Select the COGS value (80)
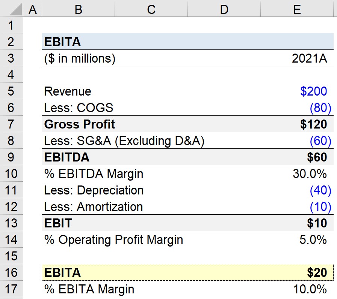337x299 pixels. click(297, 108)
